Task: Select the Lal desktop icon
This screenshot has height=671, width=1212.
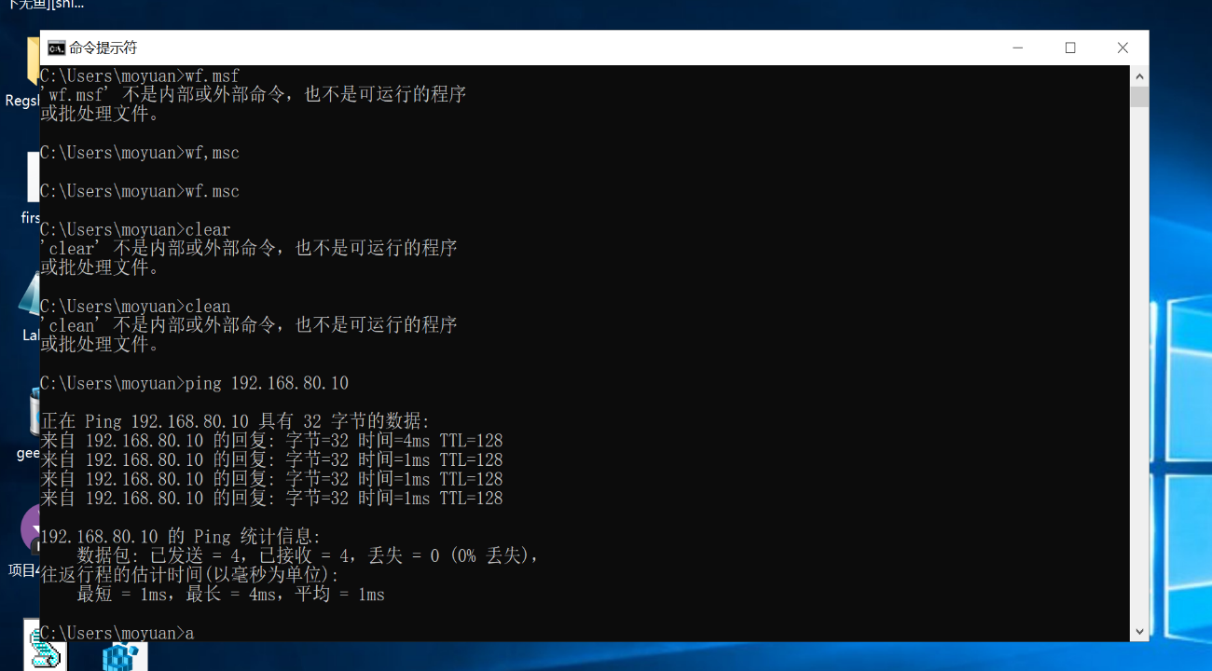Action: click(x=30, y=306)
